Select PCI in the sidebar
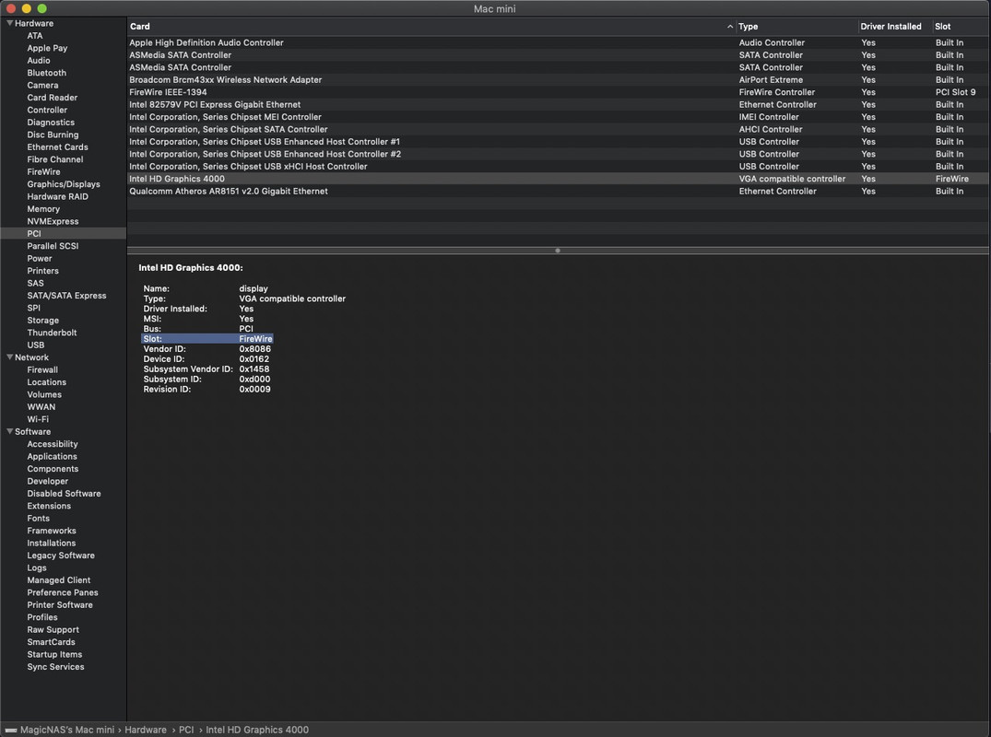 pos(64,234)
